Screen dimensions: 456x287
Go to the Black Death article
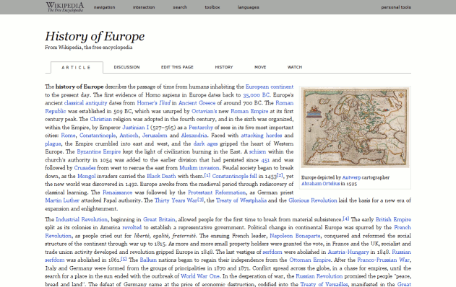161,176
